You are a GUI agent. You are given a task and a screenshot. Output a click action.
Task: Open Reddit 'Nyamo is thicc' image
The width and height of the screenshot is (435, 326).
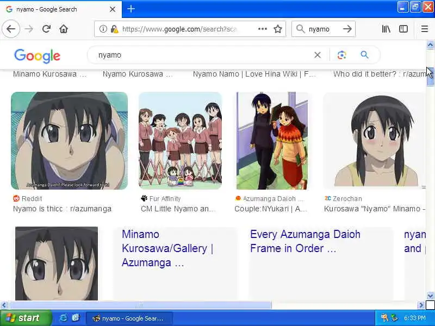[70, 141]
